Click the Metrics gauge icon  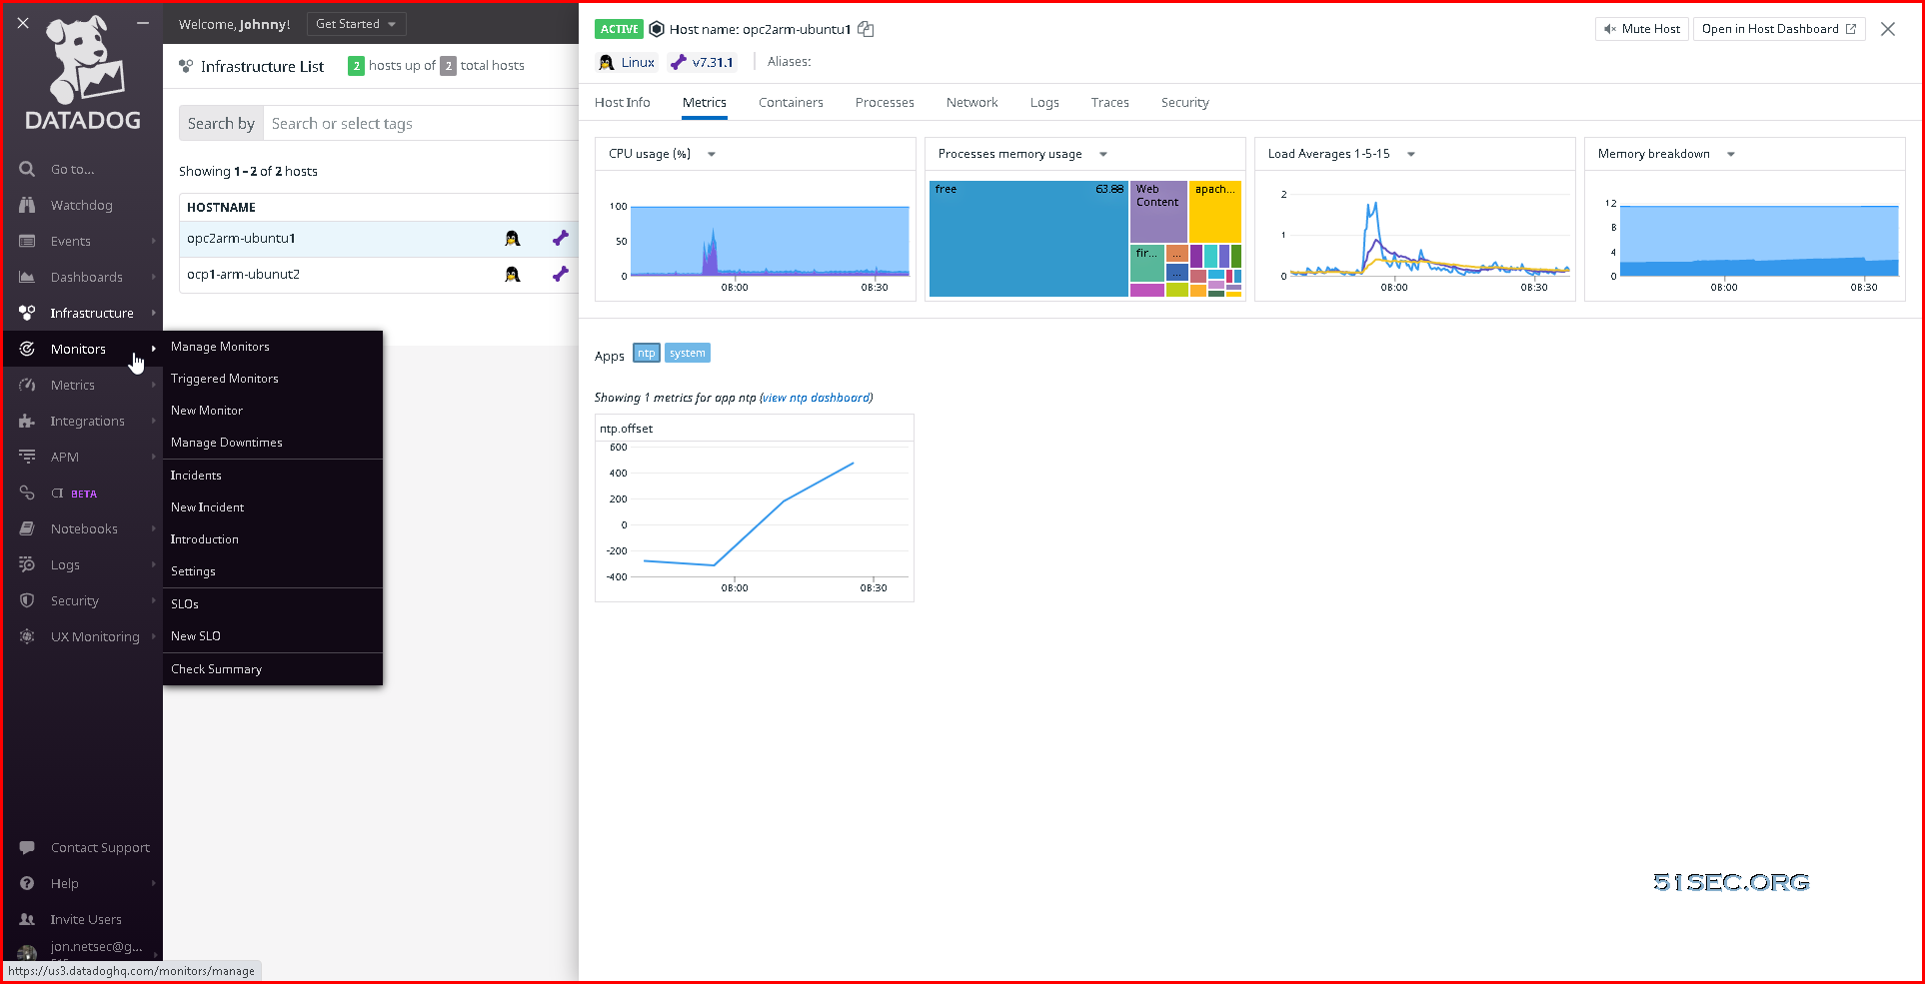click(x=27, y=386)
